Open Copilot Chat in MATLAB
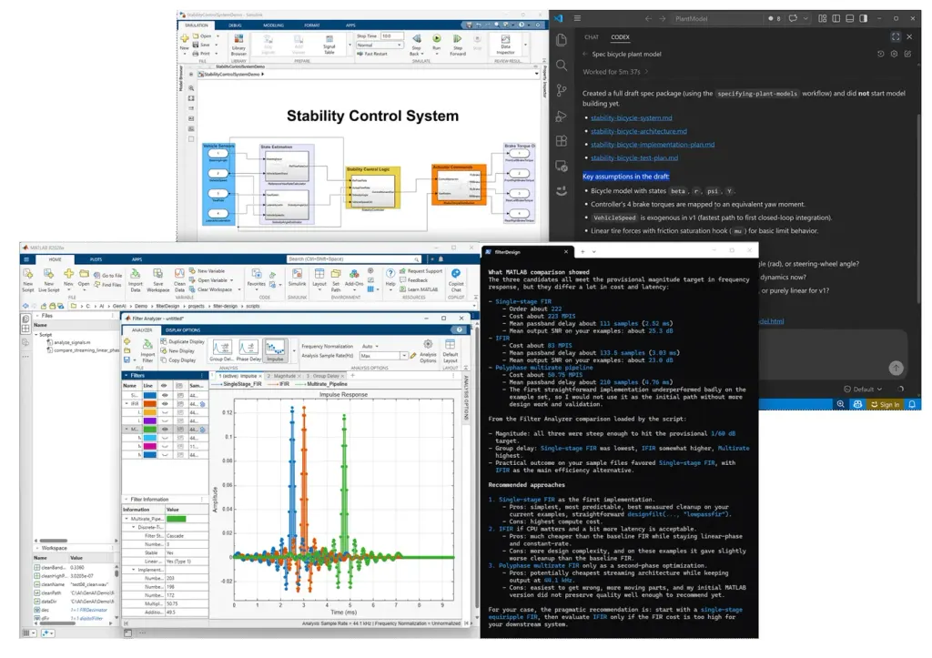 click(x=456, y=278)
